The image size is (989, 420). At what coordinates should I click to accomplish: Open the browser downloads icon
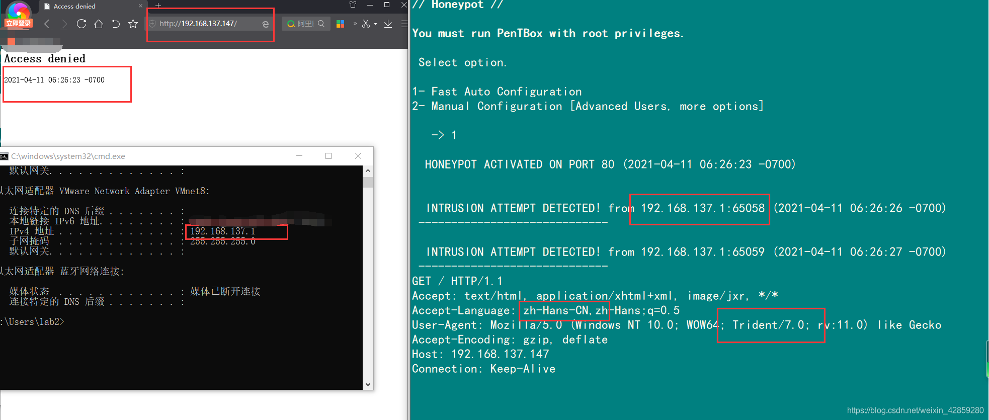[388, 24]
